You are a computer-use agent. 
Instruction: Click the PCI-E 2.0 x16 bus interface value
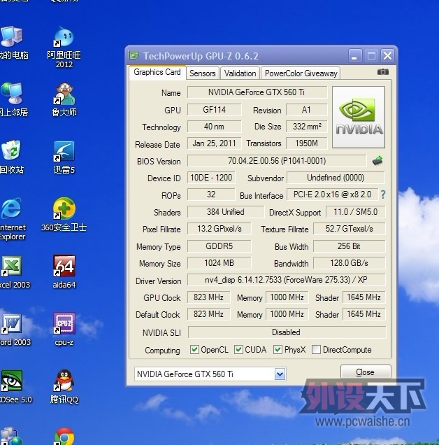332,195
